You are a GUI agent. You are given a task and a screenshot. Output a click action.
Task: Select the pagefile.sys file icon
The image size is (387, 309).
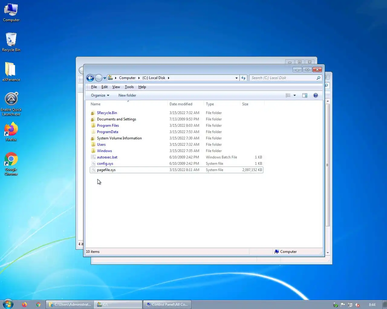93,170
